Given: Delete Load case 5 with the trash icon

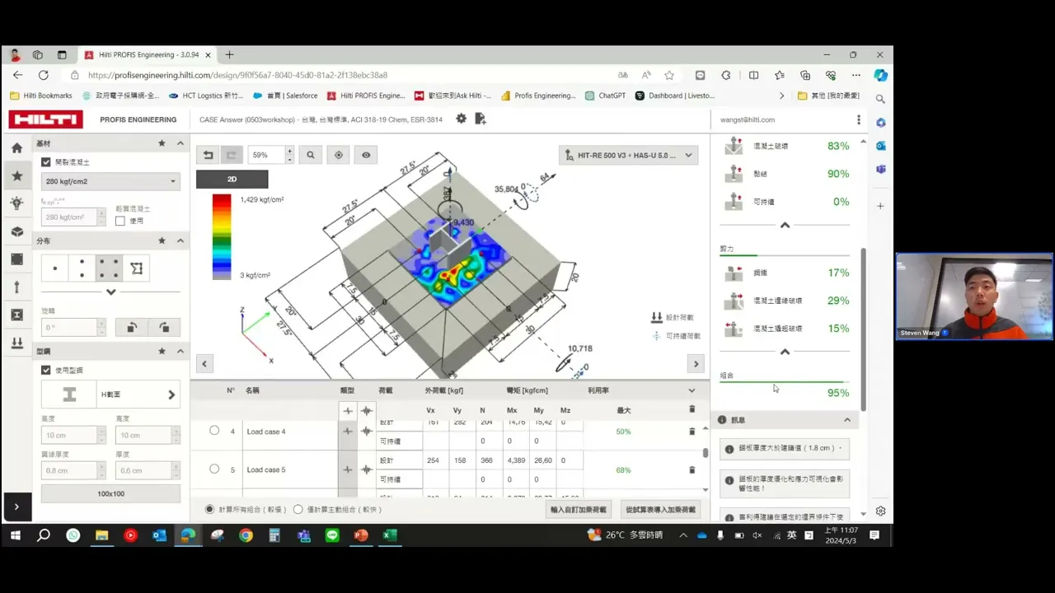Looking at the screenshot, I should [692, 469].
